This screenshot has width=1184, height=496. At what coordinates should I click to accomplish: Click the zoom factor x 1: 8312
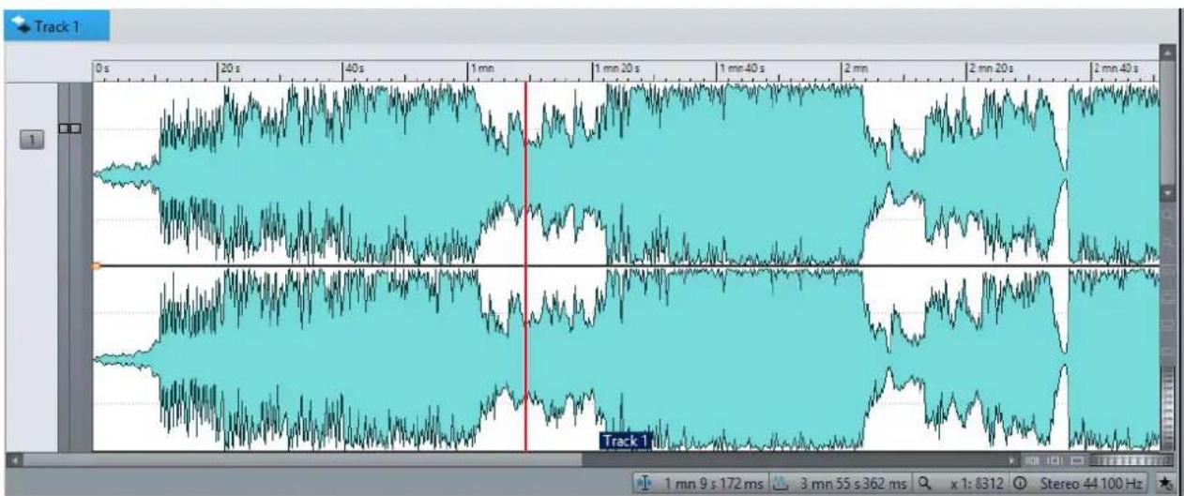click(x=979, y=482)
